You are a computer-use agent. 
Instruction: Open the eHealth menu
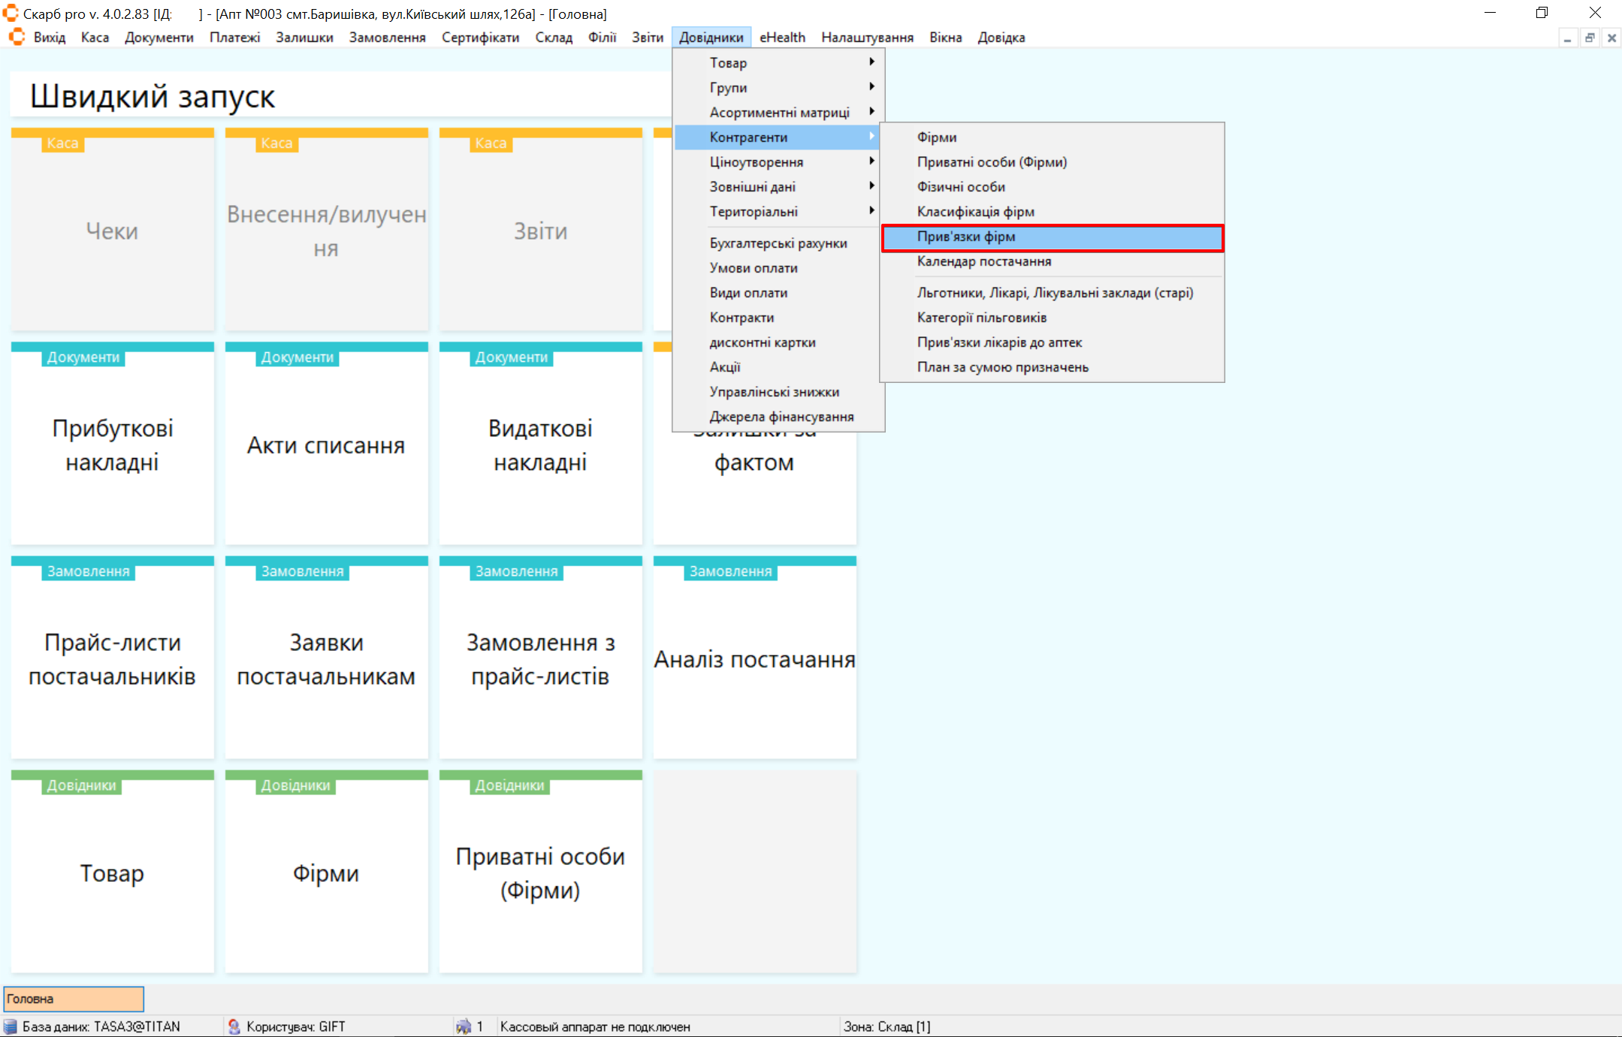pos(781,38)
